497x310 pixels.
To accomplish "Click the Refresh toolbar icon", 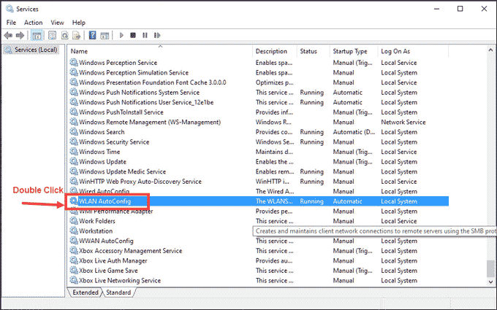I will coord(64,36).
